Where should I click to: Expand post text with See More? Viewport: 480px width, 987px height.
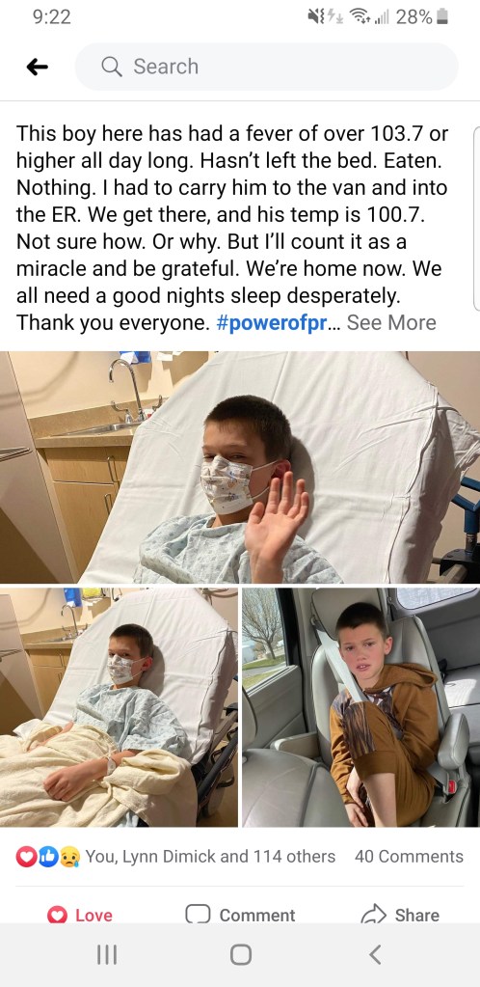click(391, 322)
